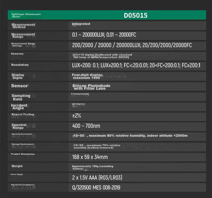The width and height of the screenshot is (212, 198).
Task: Click the 'Sensor' label
Action: tap(19, 86)
